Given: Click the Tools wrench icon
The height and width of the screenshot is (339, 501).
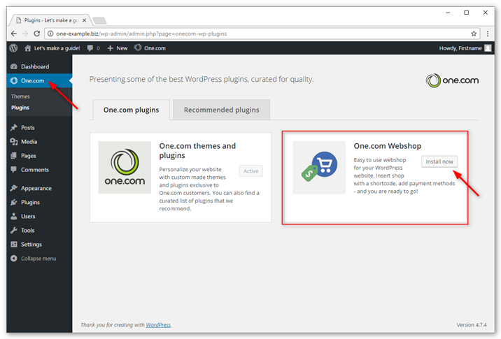Looking at the screenshot, I should pyautogui.click(x=14, y=230).
